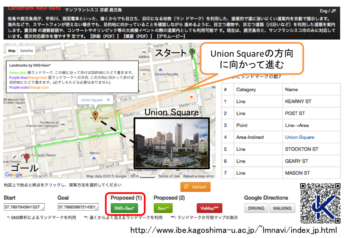Click the Google Directions heading
344x238 pixels.
click(x=266, y=198)
